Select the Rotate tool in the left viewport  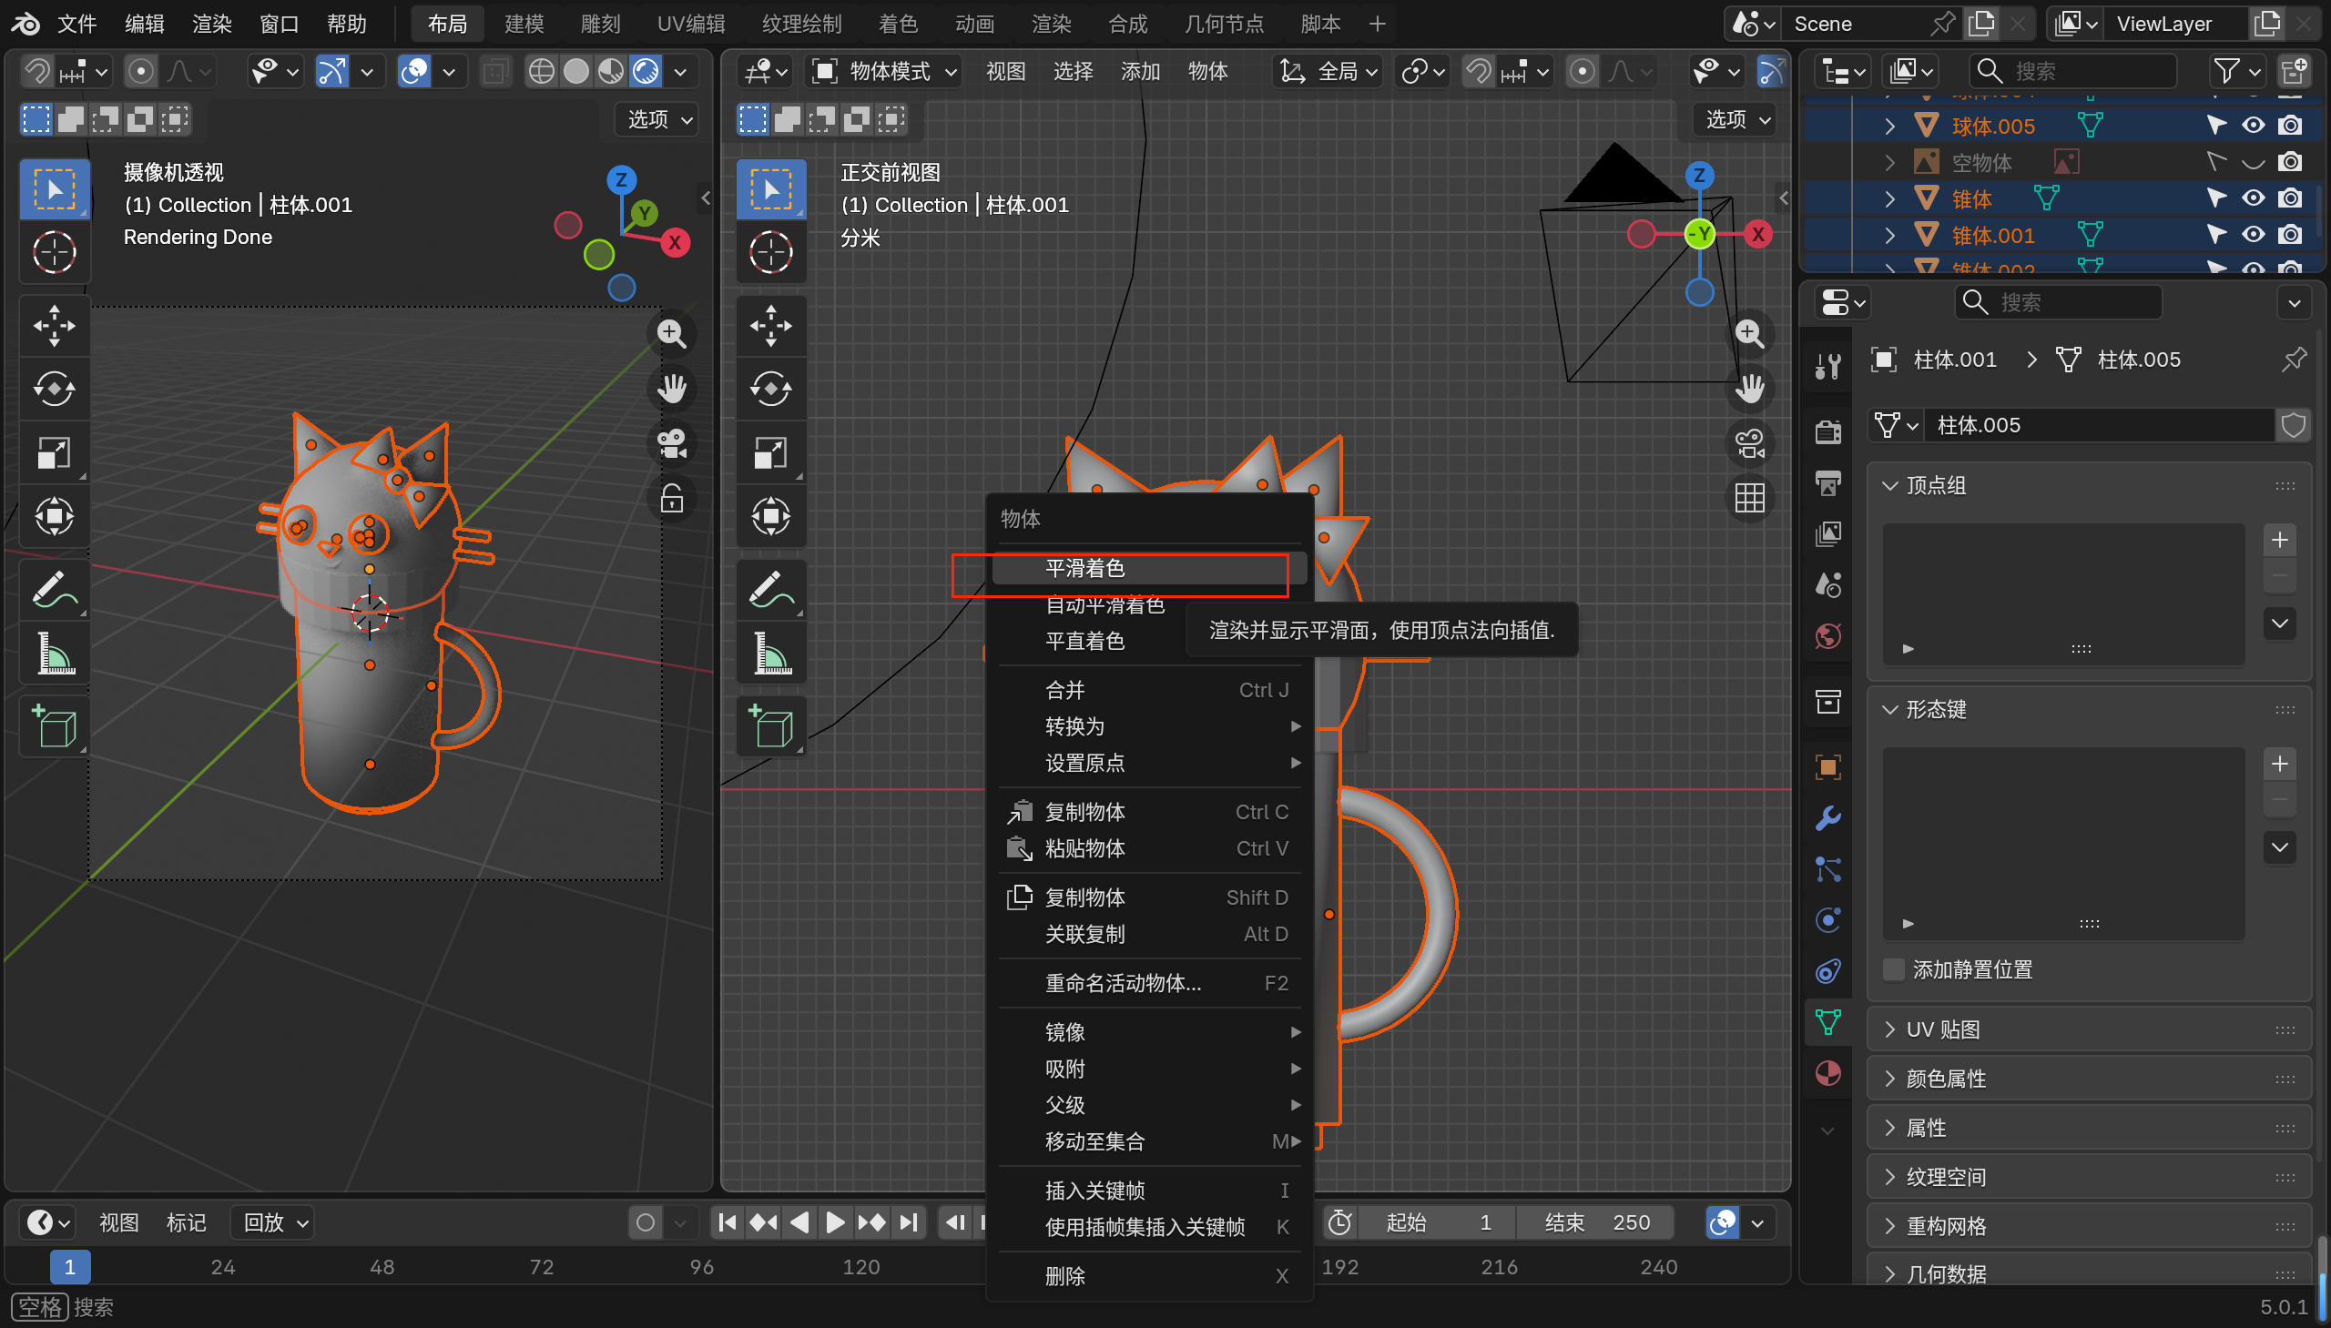(x=54, y=389)
